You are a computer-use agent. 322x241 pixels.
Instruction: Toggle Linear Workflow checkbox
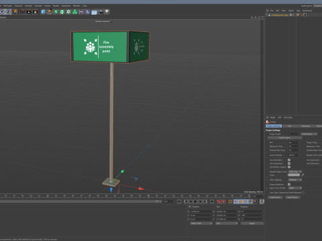point(289,184)
